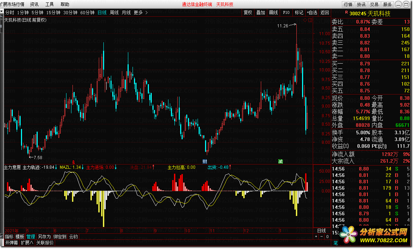Open the 扩展市场行情 menu
Viewport: 414px width, 249px height.
(12, 4)
